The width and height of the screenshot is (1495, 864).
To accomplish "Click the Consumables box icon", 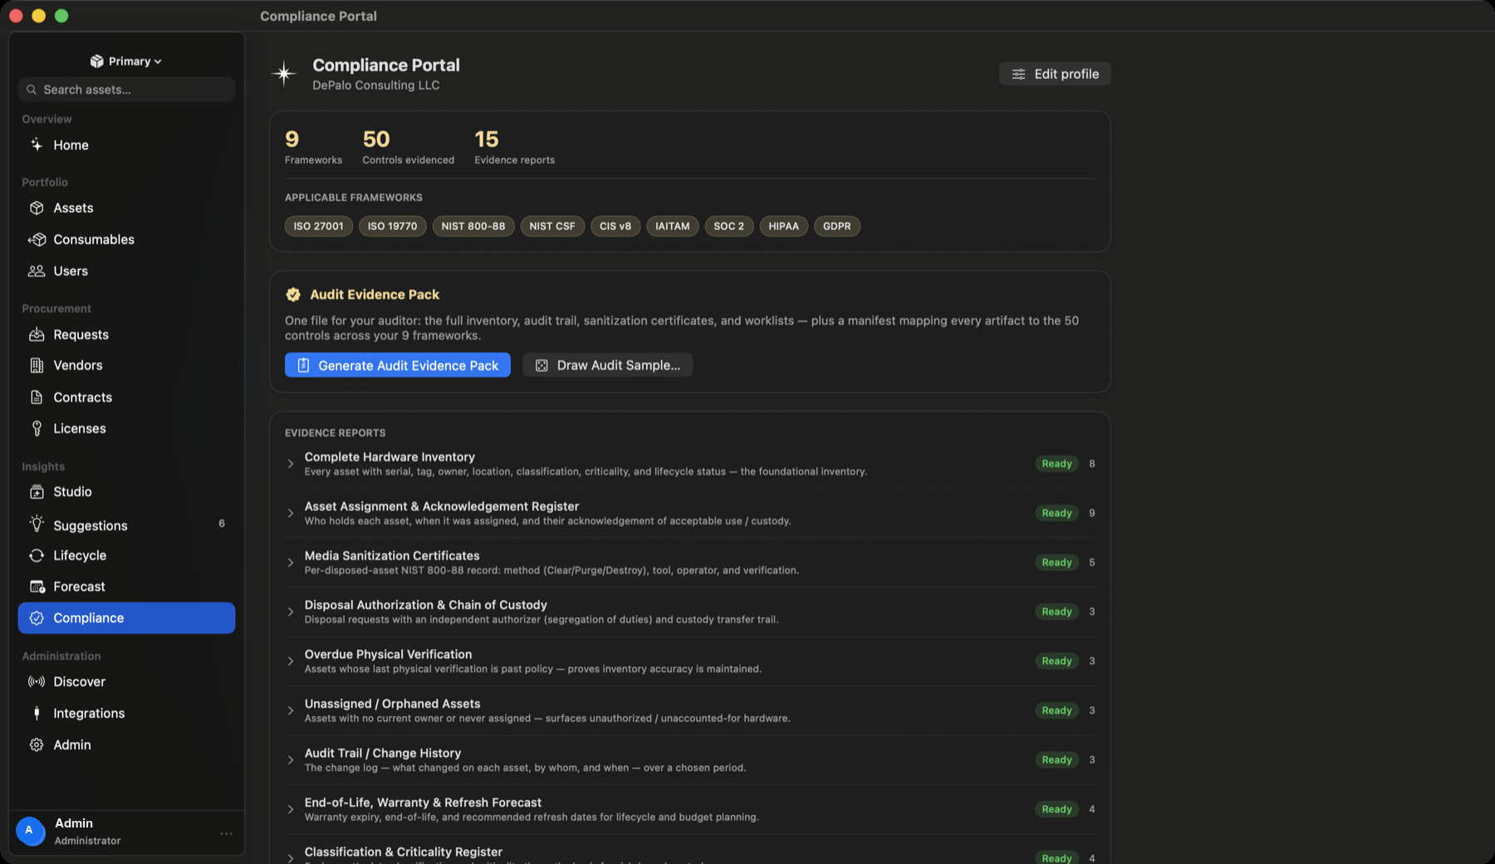I will 37,239.
